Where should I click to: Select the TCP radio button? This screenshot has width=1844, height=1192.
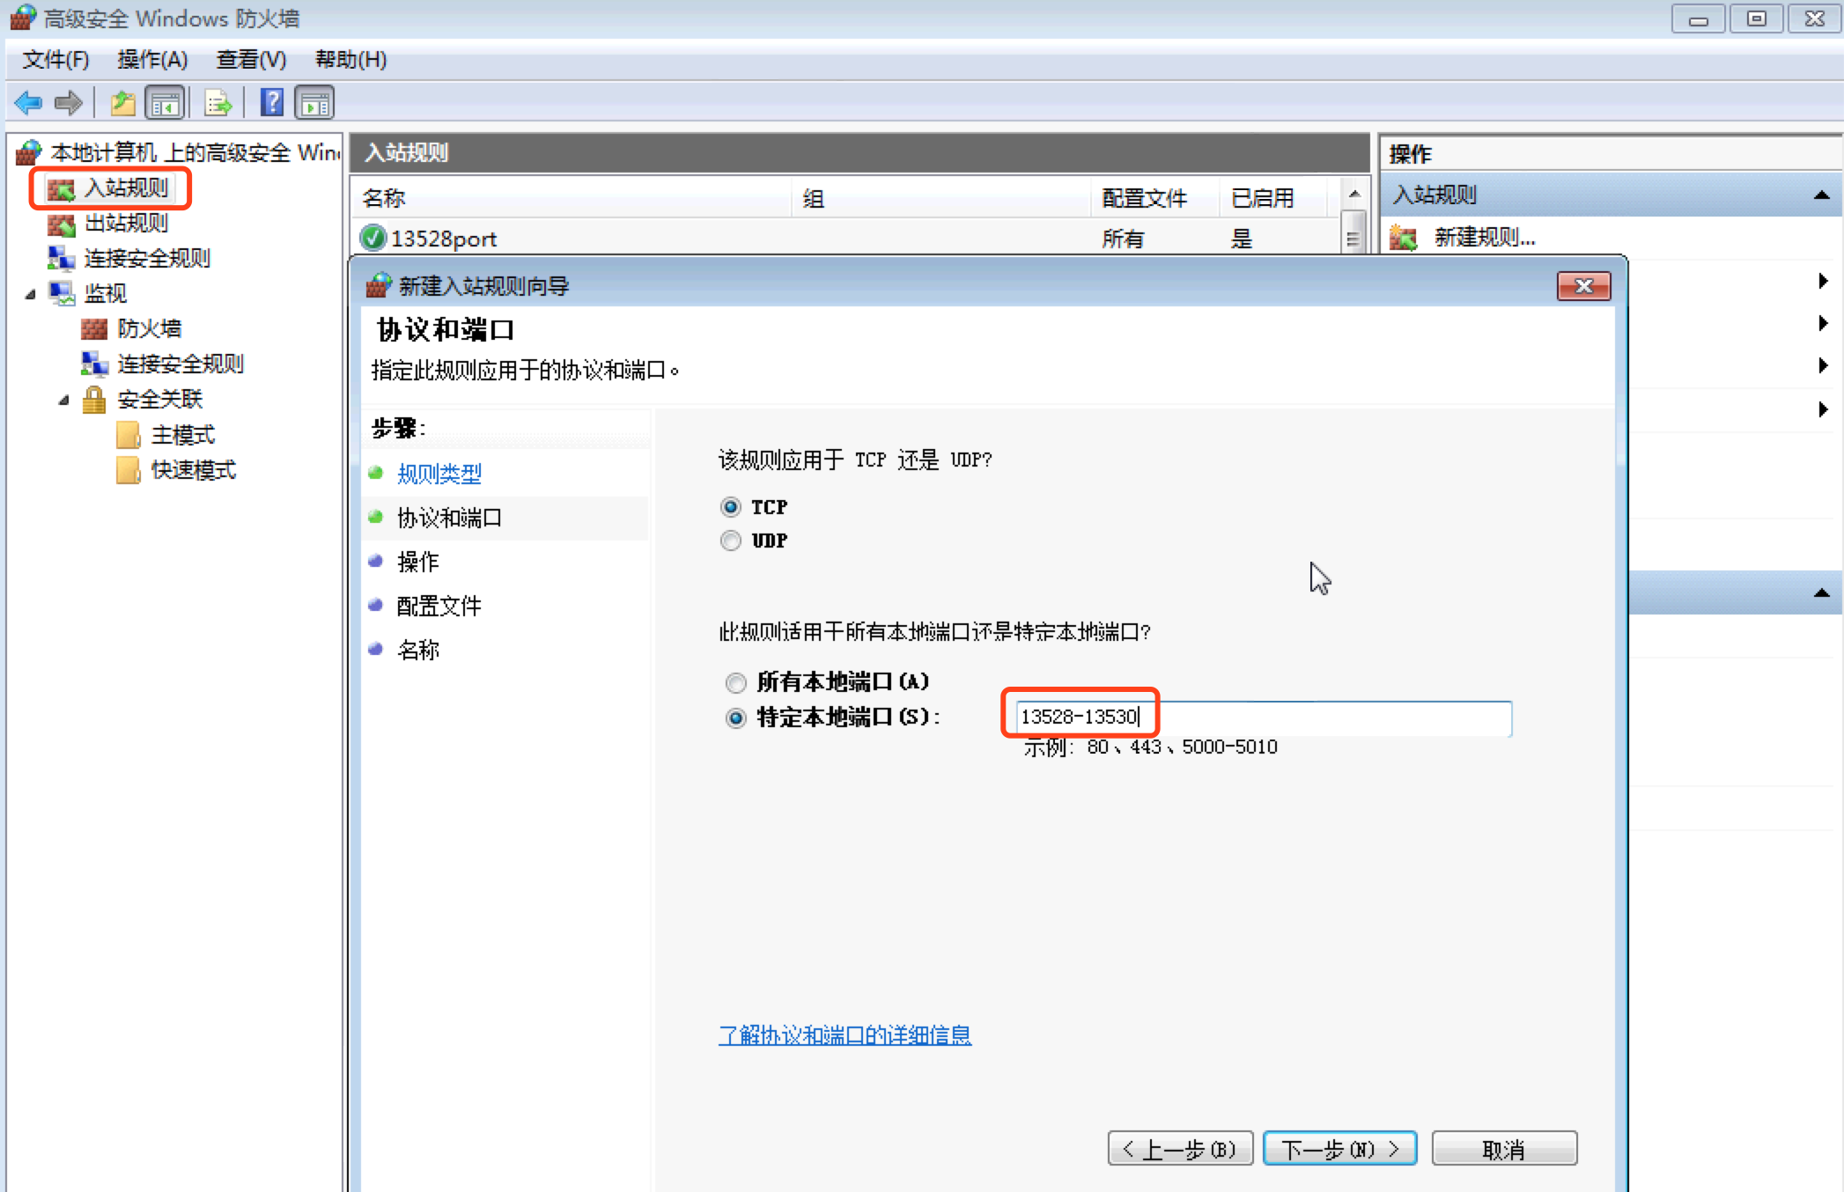coord(731,507)
